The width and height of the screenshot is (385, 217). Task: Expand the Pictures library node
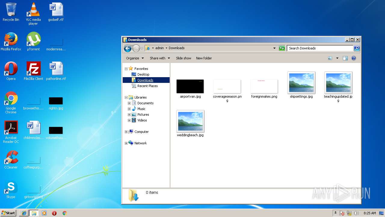tap(129, 115)
